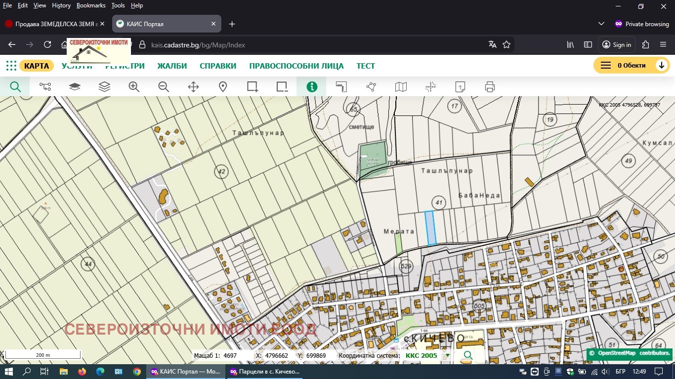This screenshot has height=379, width=675.
Task: Click the Sign in button
Action: [x=617, y=44]
